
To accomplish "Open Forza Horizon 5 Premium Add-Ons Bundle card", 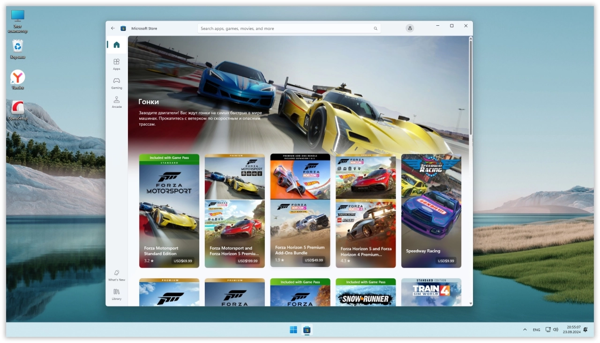I will coord(300,210).
